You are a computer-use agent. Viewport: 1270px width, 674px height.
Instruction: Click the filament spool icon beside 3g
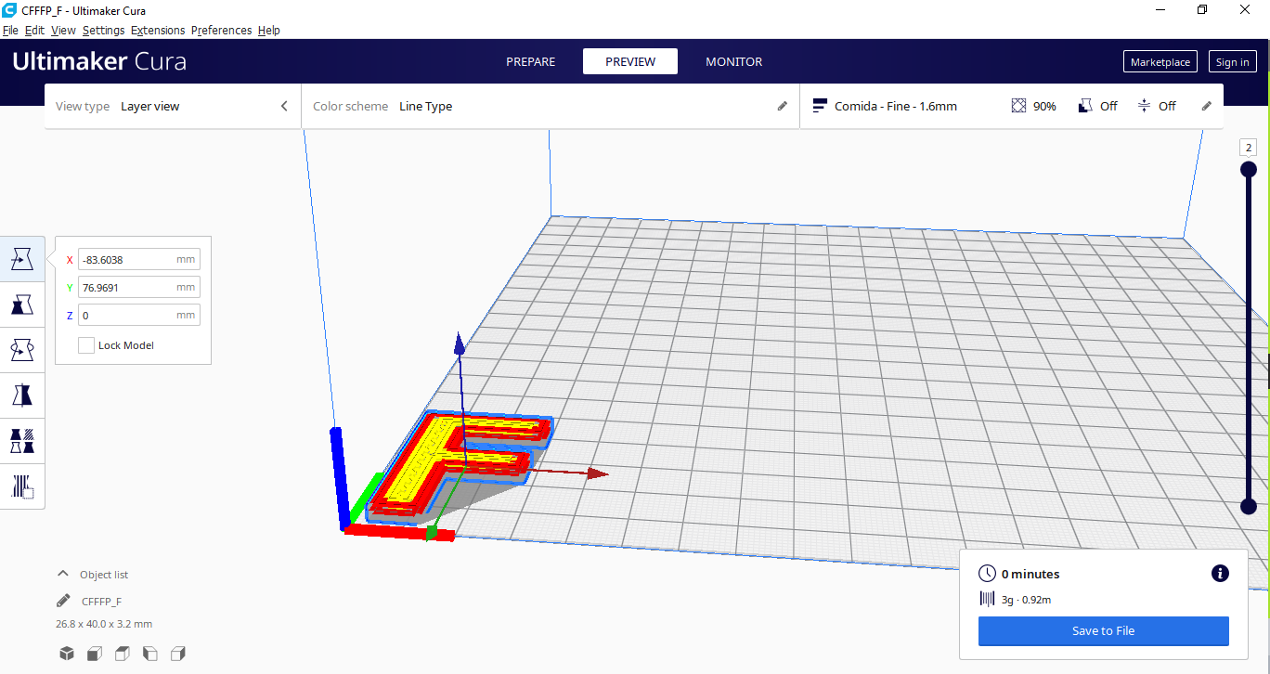pos(987,600)
